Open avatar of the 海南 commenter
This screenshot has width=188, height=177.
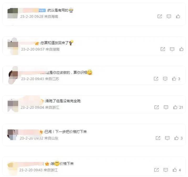coord(13,13)
